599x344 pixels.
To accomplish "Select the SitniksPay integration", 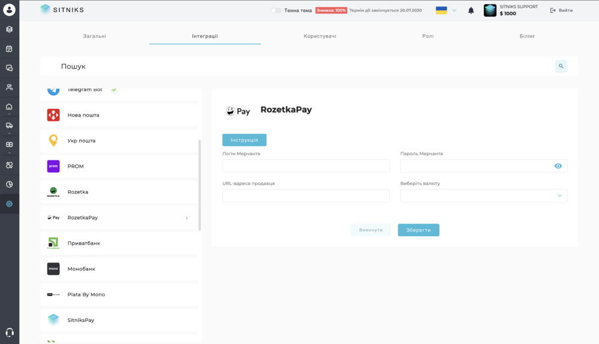I will [119, 320].
